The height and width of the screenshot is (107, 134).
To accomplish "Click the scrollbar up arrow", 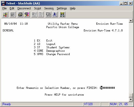I will pos(131,21).
